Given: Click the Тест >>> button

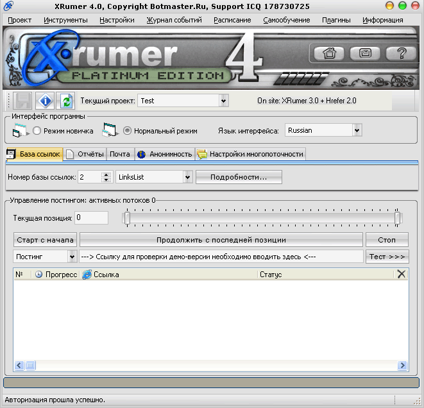Looking at the screenshot, I should [x=387, y=257].
